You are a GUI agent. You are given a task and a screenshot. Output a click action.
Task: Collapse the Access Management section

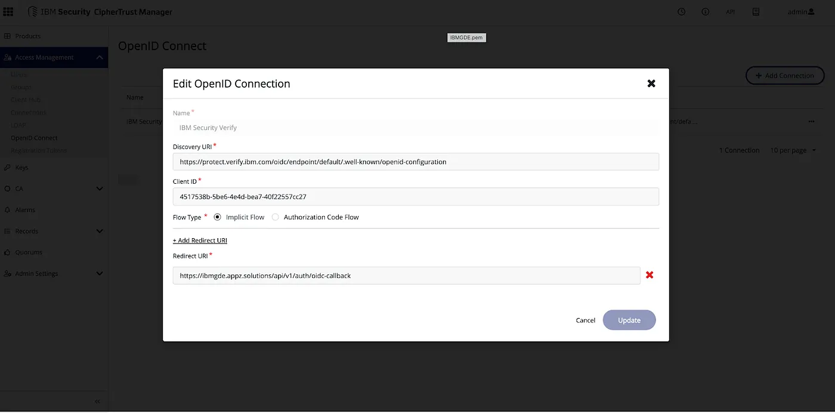[99, 57]
